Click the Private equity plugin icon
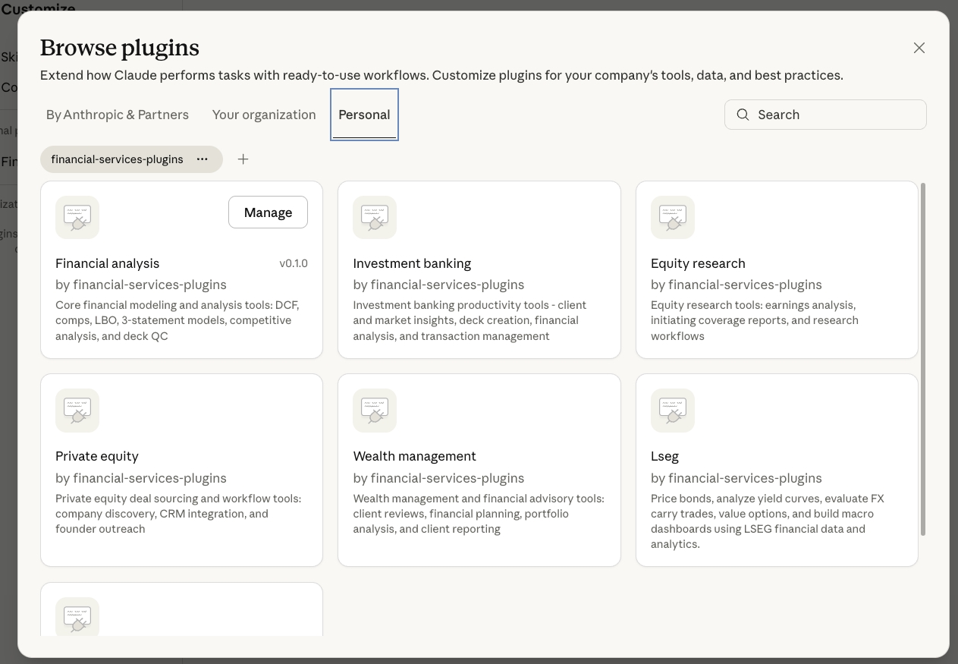 [x=77, y=411]
